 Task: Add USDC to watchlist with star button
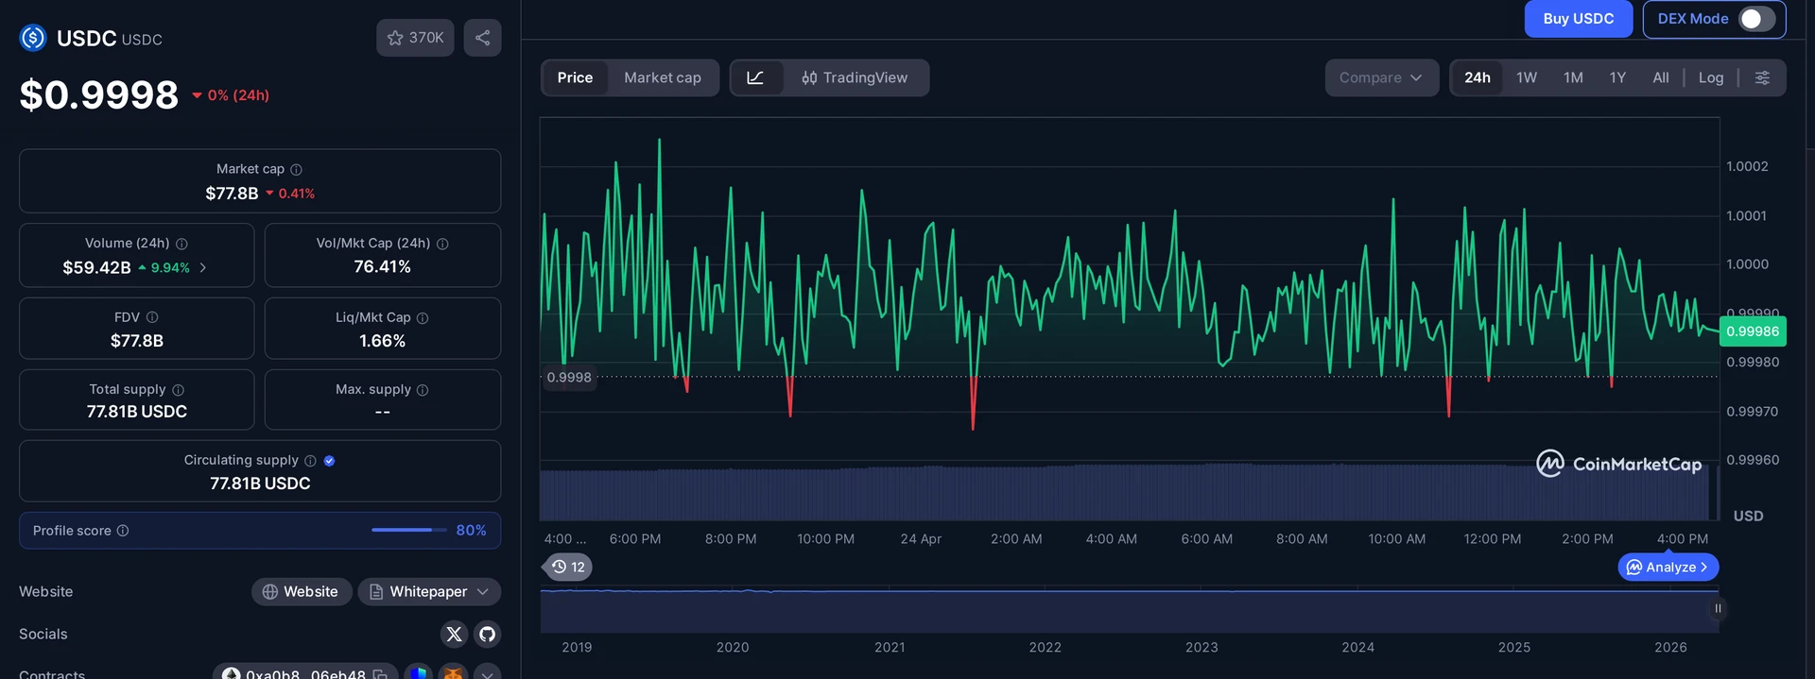click(415, 38)
